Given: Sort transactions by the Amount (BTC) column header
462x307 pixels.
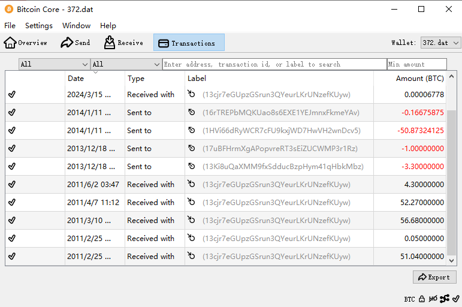Looking at the screenshot, I should [419, 79].
